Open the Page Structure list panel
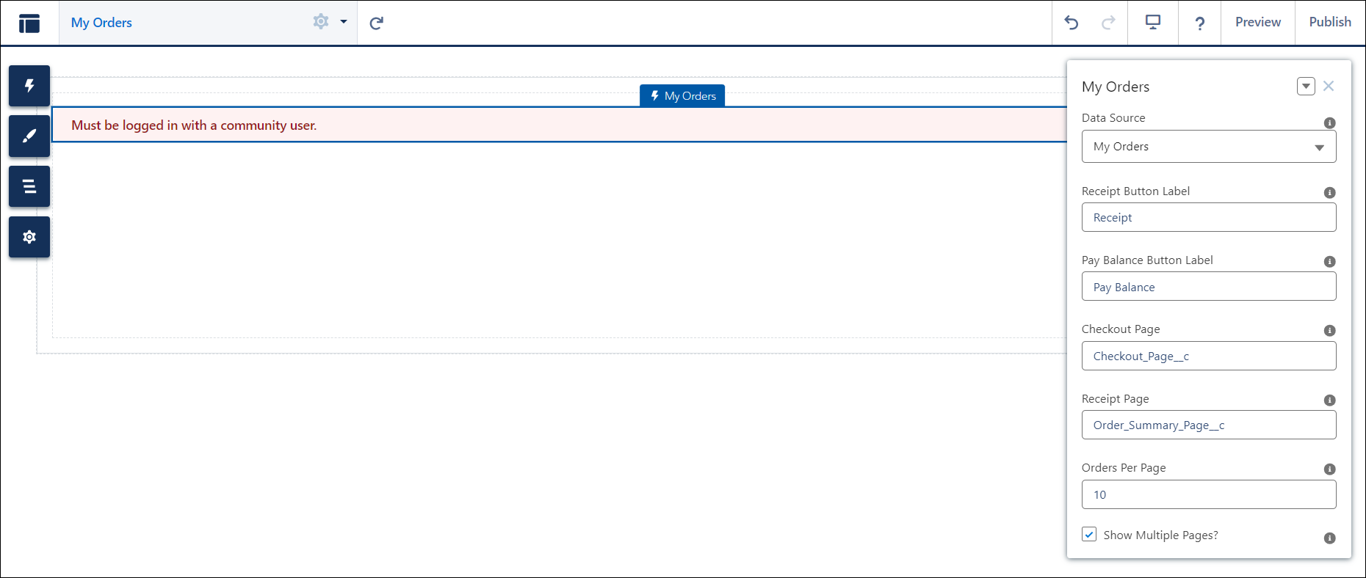The height and width of the screenshot is (578, 1366). (29, 186)
